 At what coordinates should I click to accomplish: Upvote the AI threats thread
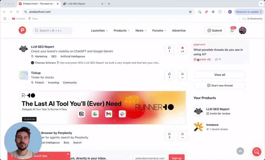click(x=202, y=59)
